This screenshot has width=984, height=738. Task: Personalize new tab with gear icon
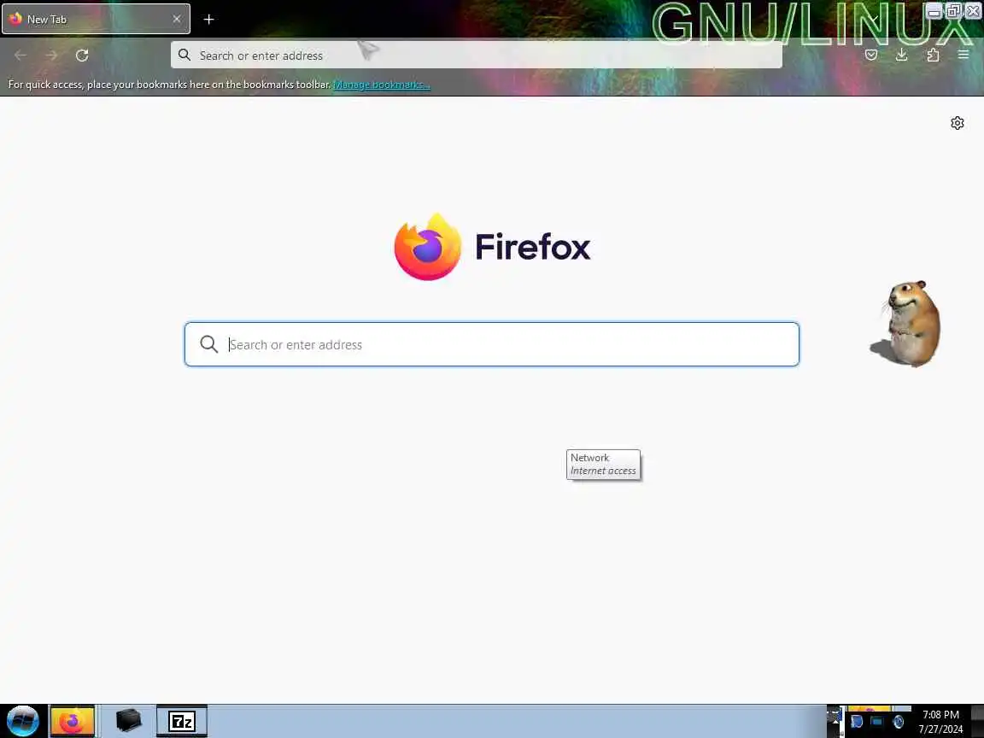[957, 123]
